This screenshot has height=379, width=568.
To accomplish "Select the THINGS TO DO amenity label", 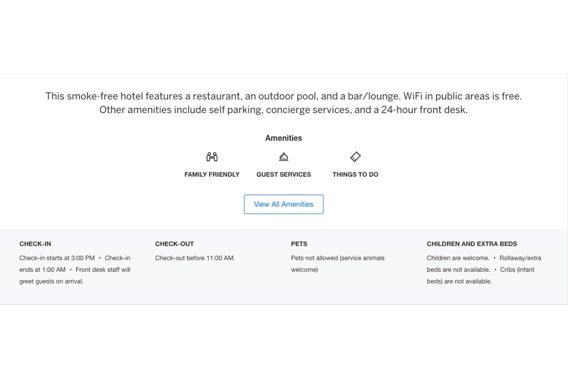I will pos(355,174).
